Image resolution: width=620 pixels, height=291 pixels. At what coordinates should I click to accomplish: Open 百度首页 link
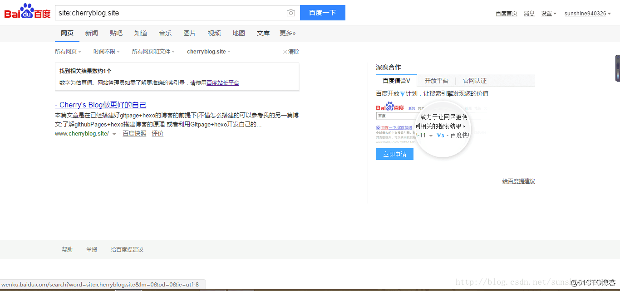507,14
